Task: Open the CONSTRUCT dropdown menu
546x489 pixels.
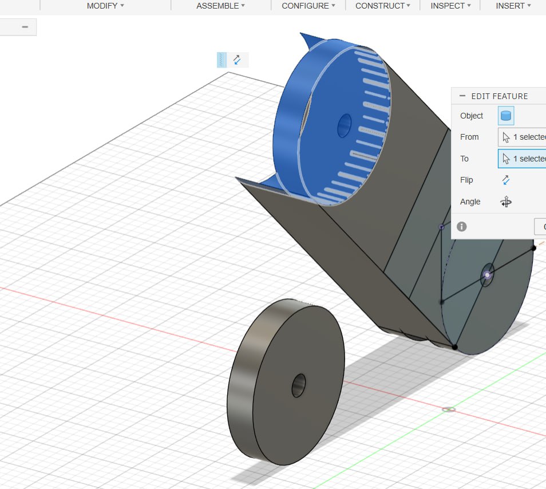Action: click(383, 6)
